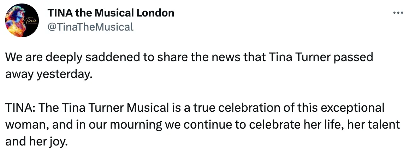Click the phrase "Tina Turner passed"

point(321,57)
